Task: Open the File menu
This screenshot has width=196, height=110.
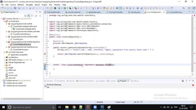Action: [2, 5]
